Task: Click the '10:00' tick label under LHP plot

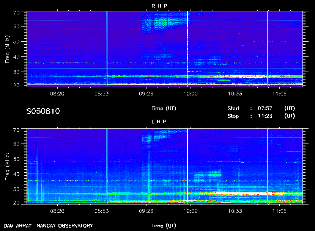Action: tap(191, 211)
